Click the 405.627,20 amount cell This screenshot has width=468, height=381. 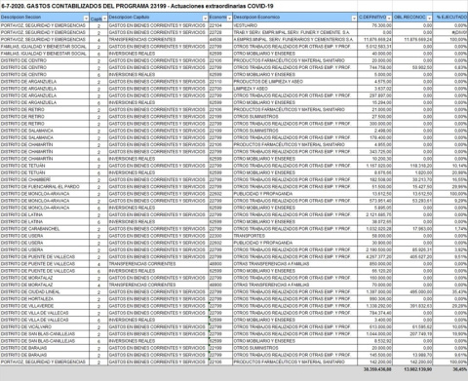tap(412, 256)
